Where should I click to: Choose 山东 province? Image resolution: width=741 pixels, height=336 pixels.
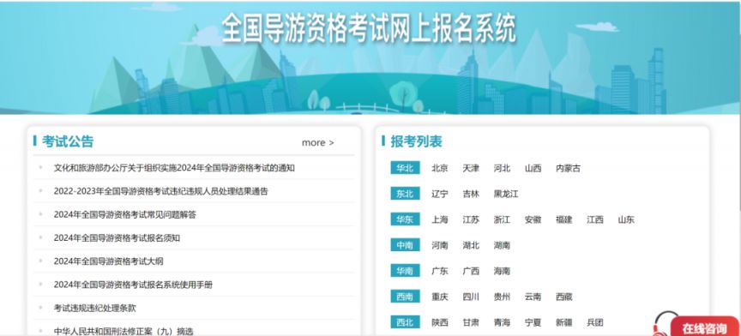click(627, 219)
